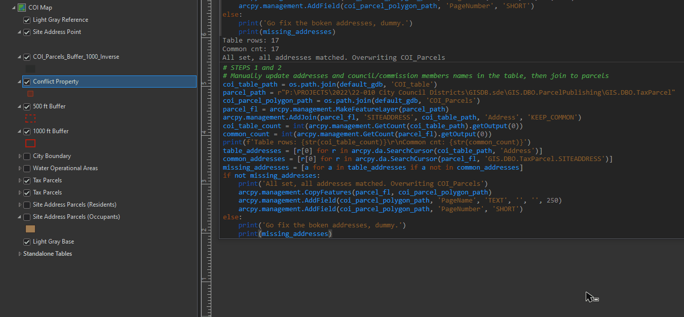Select the Conflict Property layer name

coord(56,82)
